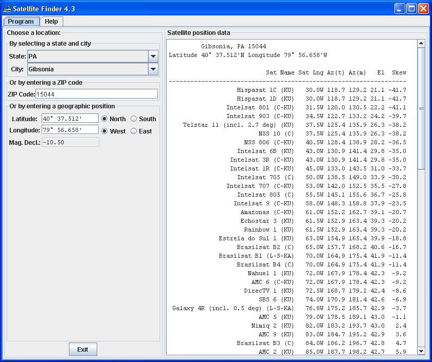This screenshot has height=362, width=432.
Task: Maximize the Satellite Finder window
Action: tap(411, 9)
